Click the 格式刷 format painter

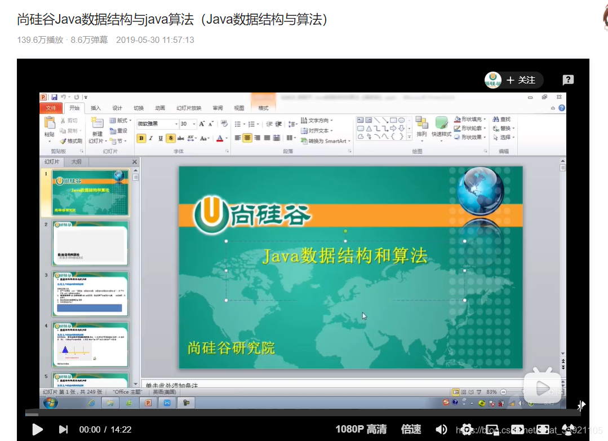[71, 141]
